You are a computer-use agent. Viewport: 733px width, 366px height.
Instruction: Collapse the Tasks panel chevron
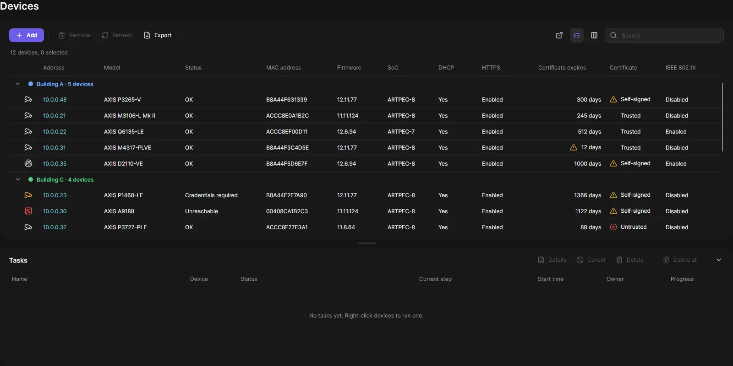(x=719, y=260)
